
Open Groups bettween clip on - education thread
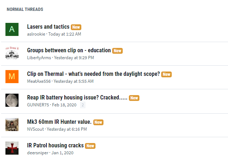69,50
